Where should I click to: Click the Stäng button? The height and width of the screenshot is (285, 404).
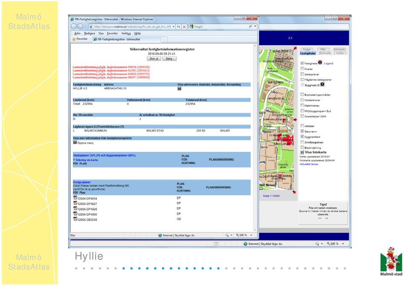pos(169,59)
